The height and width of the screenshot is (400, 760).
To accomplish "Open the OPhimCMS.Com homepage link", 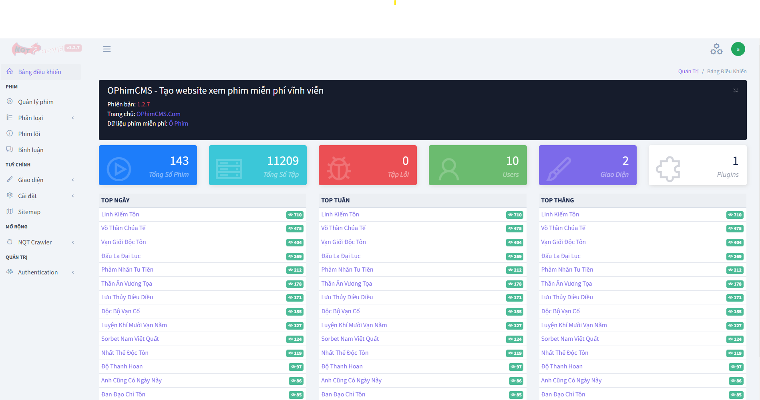I will click(158, 114).
